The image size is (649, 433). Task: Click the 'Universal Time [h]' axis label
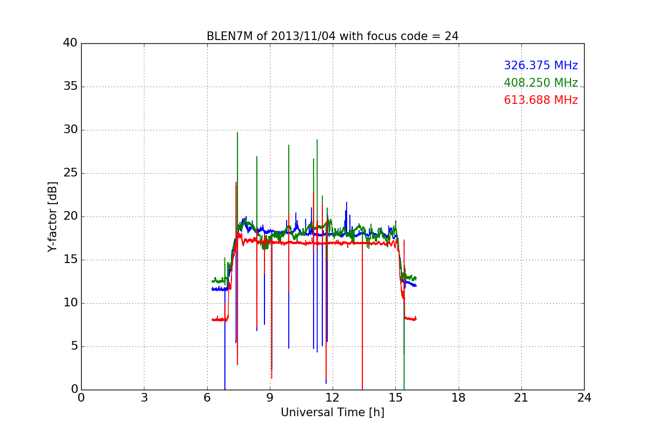[x=332, y=412]
